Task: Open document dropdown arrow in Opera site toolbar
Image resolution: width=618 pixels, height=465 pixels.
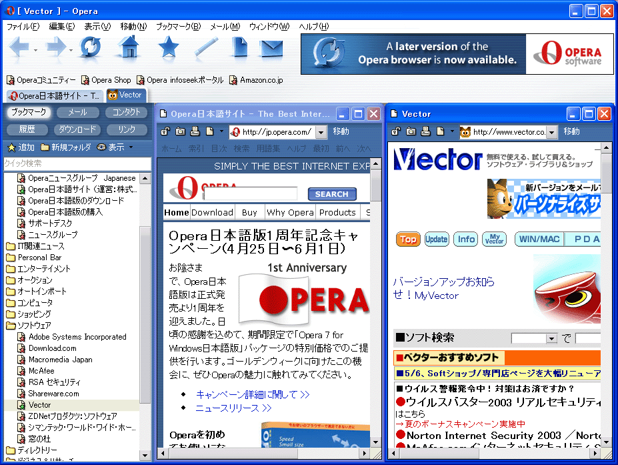Action: coord(221,131)
